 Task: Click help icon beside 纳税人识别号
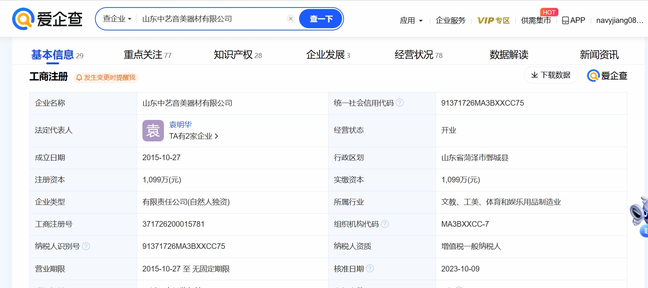pos(86,246)
